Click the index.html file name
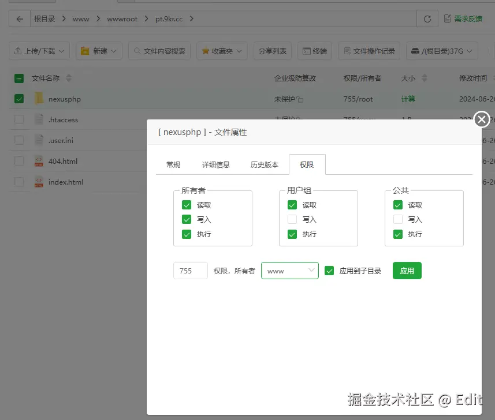Image resolution: width=495 pixels, height=420 pixels. (66, 182)
